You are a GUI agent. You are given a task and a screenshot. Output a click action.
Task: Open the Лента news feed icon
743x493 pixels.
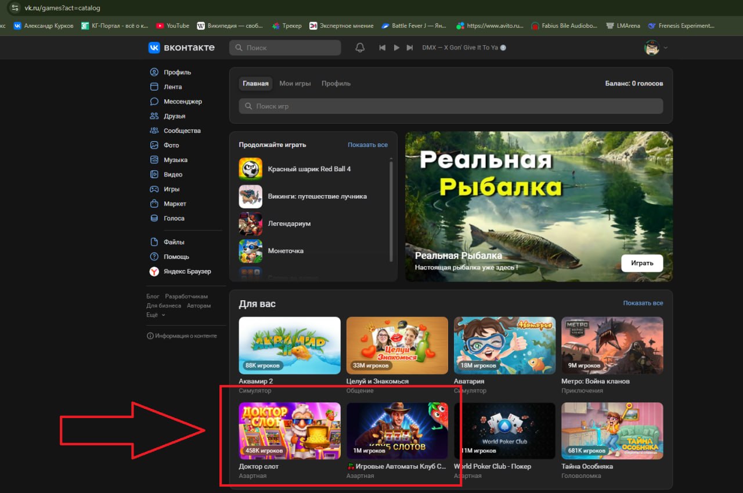[x=154, y=87]
